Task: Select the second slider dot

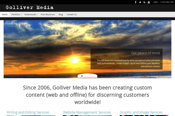Action: pyautogui.click(x=85, y=76)
